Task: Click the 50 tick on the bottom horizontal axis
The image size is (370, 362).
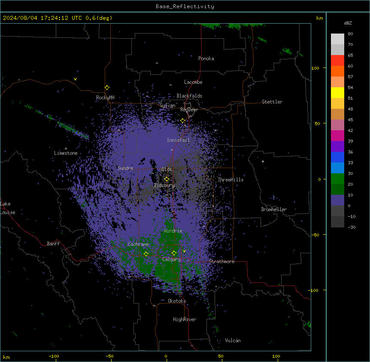Action: [221, 356]
